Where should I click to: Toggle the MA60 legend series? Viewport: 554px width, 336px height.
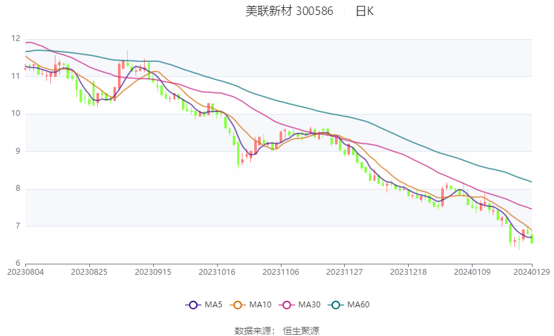click(349, 305)
